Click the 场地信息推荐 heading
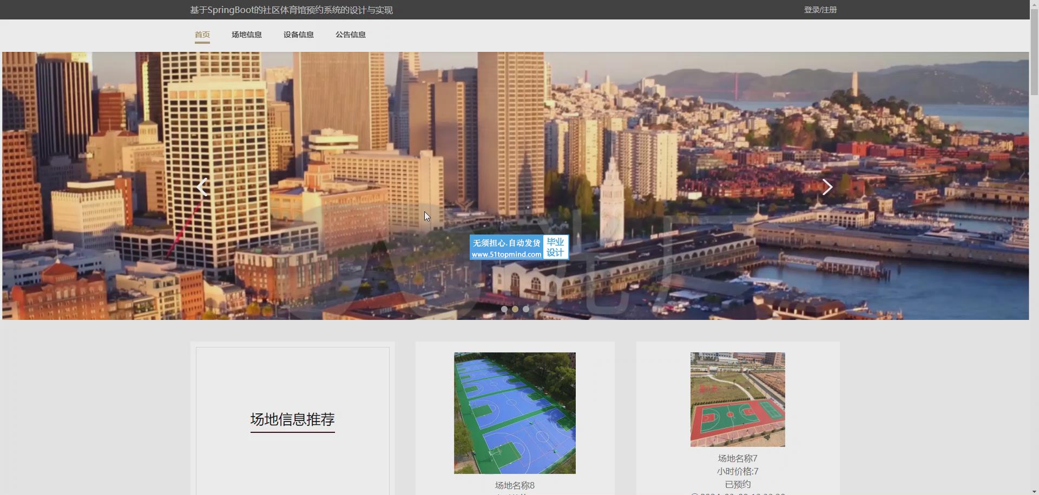Viewport: 1039px width, 495px height. [x=293, y=419]
